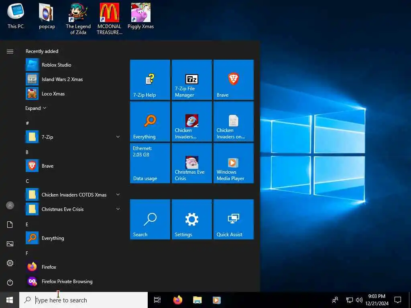Open Settings gear in Start sidebar
411x308 pixels.
click(10, 263)
